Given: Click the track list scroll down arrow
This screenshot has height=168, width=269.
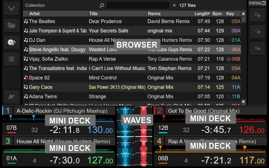Looking at the screenshot, I should pyautogui.click(x=243, y=102).
